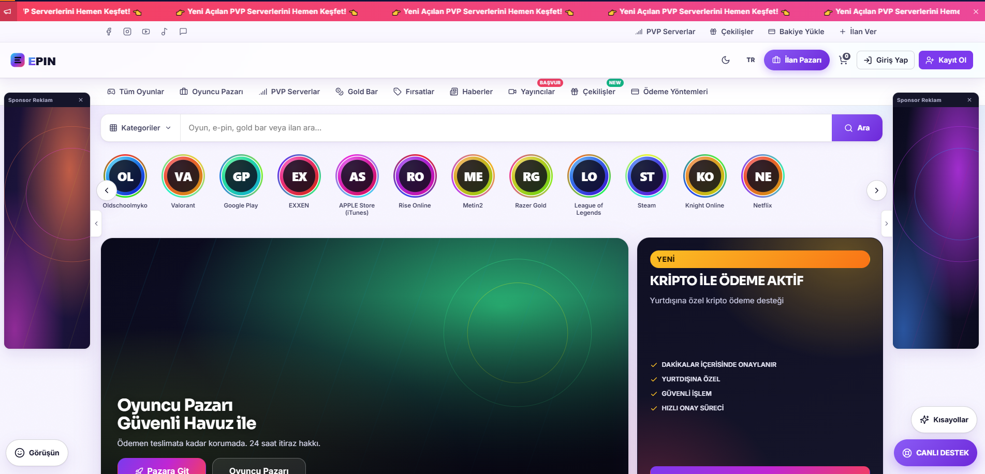Open the chat bubble social icon
The height and width of the screenshot is (474, 985).
point(183,32)
